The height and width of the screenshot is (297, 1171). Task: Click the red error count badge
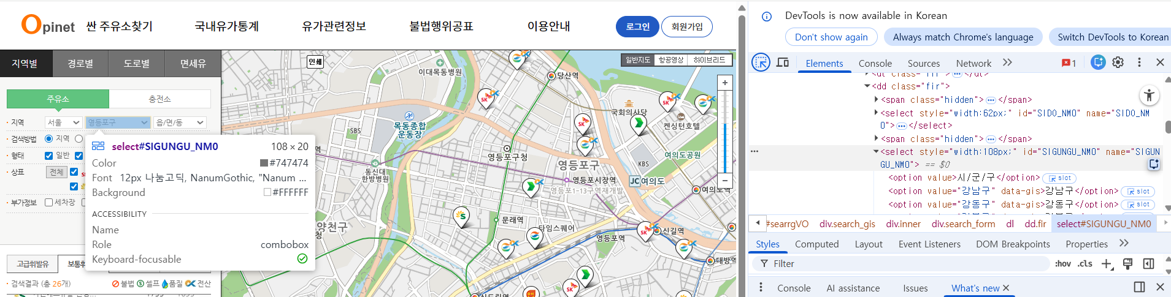point(1069,63)
